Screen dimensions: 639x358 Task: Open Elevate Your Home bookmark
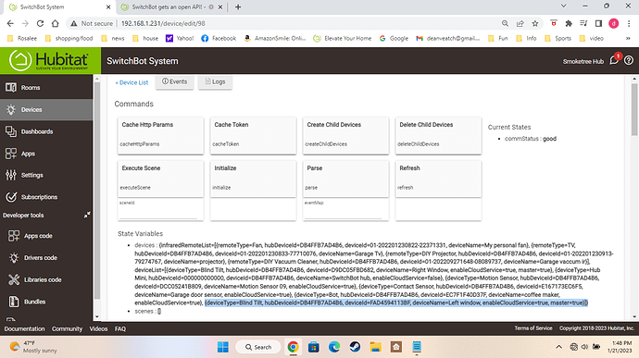click(x=343, y=38)
